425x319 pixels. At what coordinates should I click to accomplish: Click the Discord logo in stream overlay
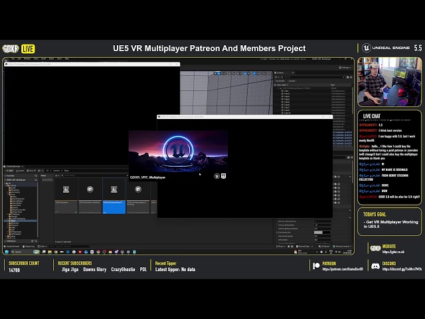(375, 266)
